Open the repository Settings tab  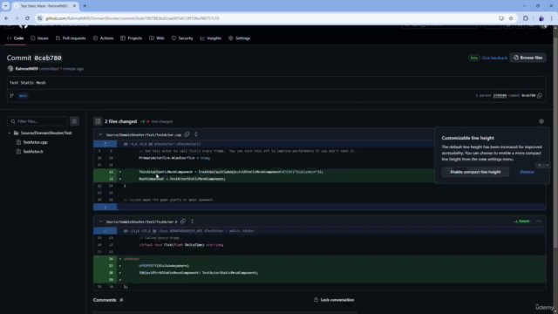click(x=240, y=38)
